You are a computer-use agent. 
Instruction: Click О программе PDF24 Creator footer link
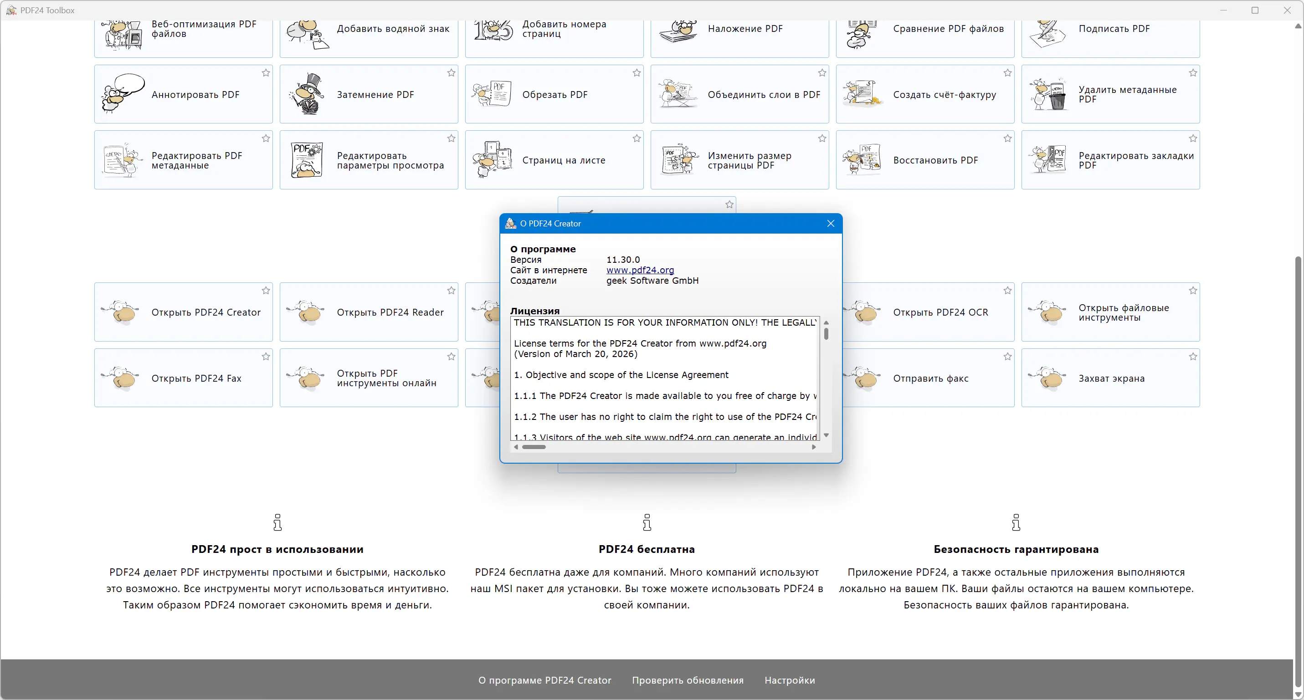coord(544,680)
